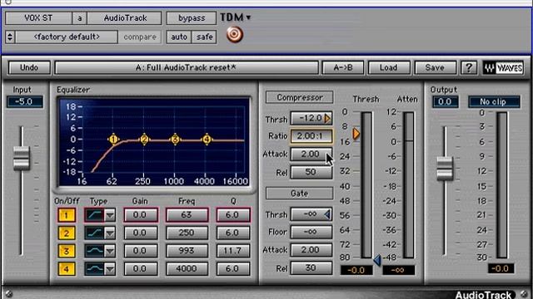Image resolution: width=533 pixels, height=299 pixels.
Task: Open the AudioTrack plugin selector
Action: (x=125, y=18)
